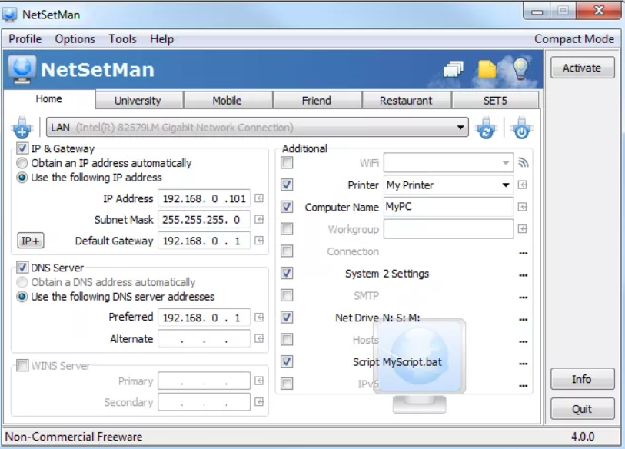This screenshot has width=625, height=449.
Task: Select Obtain an IP address automatically
Action: click(23, 163)
